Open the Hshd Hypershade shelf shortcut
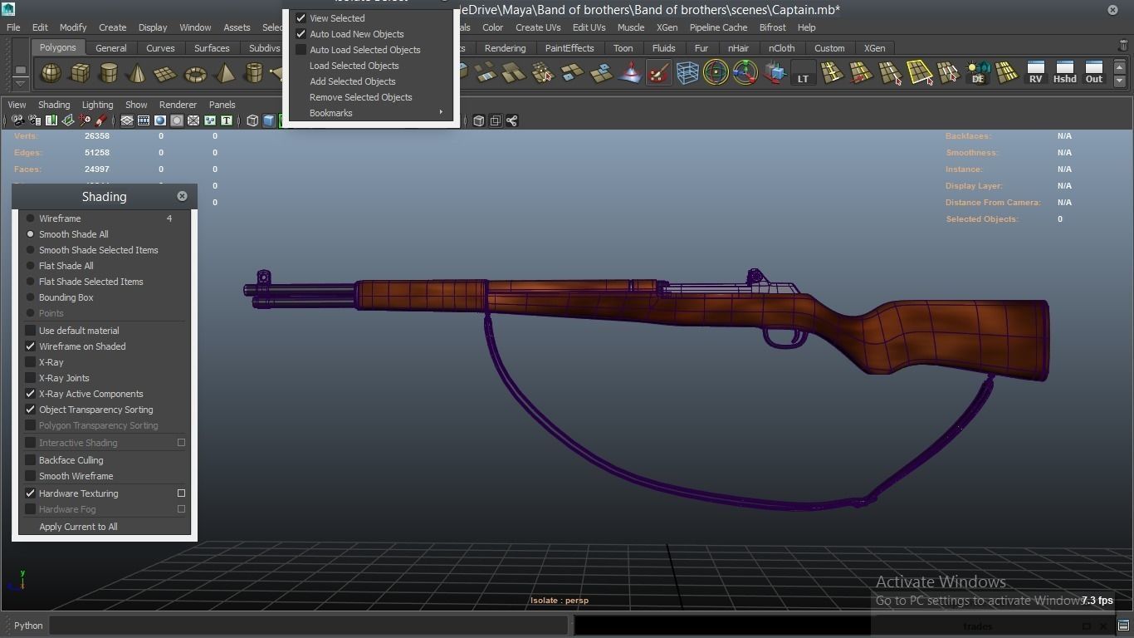The width and height of the screenshot is (1134, 638). tap(1064, 73)
